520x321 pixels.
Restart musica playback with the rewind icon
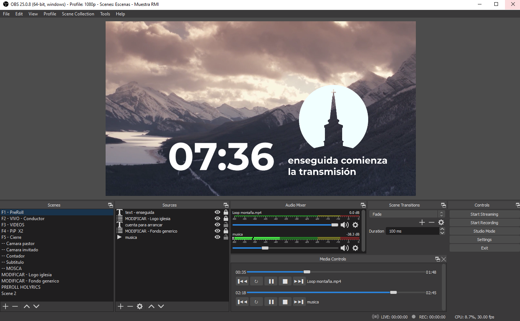click(242, 302)
